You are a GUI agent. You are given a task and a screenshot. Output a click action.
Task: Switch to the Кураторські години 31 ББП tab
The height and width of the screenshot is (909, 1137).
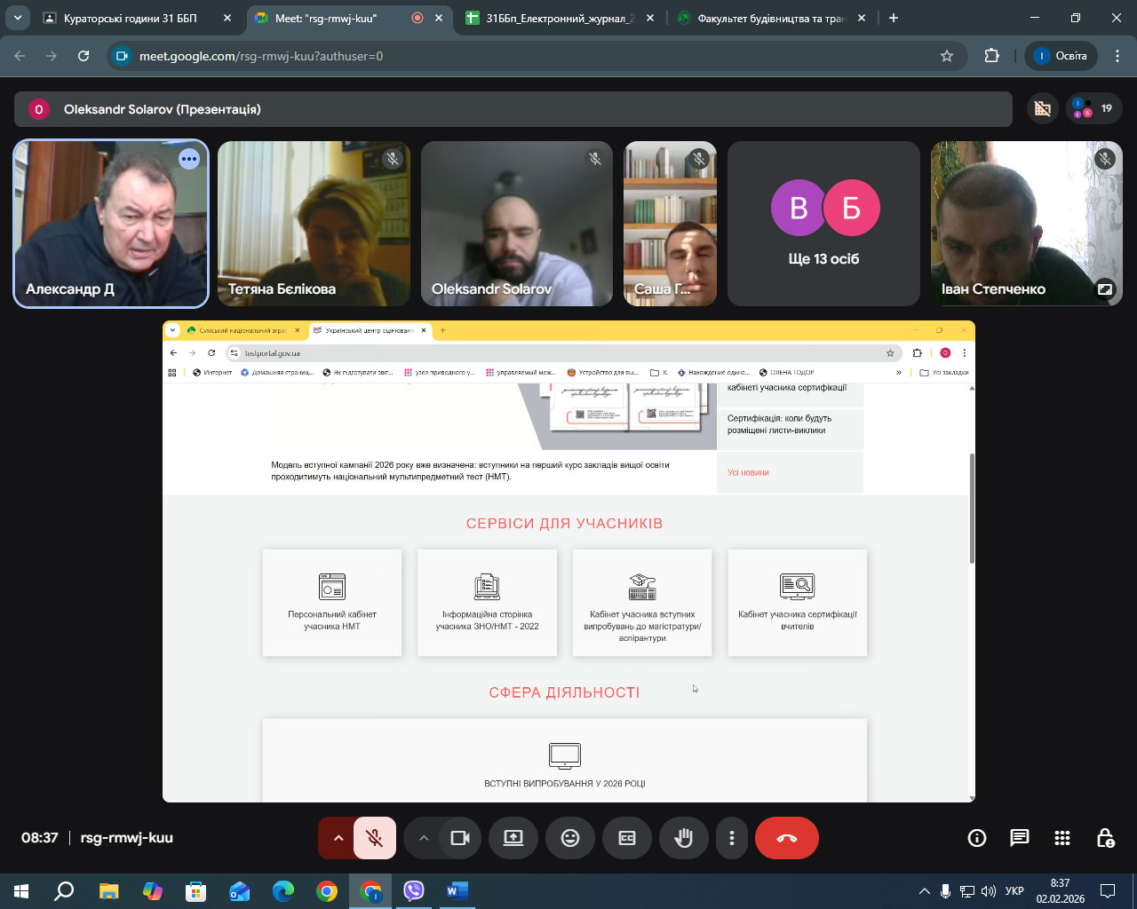pos(131,18)
